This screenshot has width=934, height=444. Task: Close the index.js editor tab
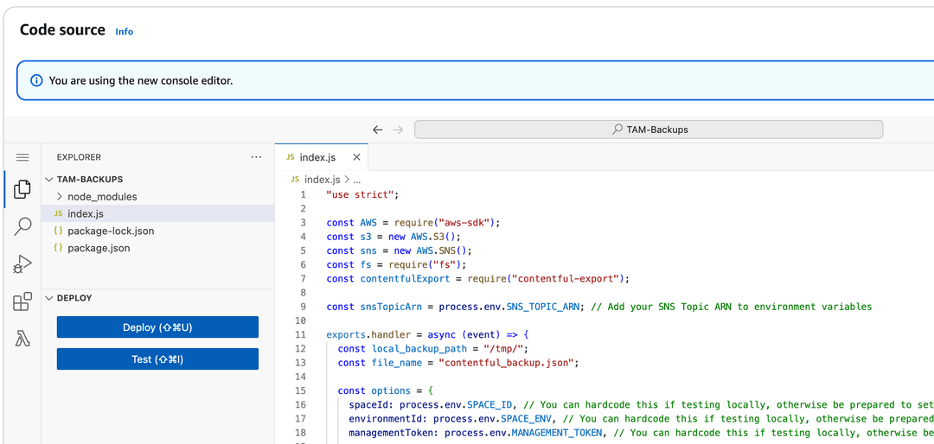click(356, 157)
